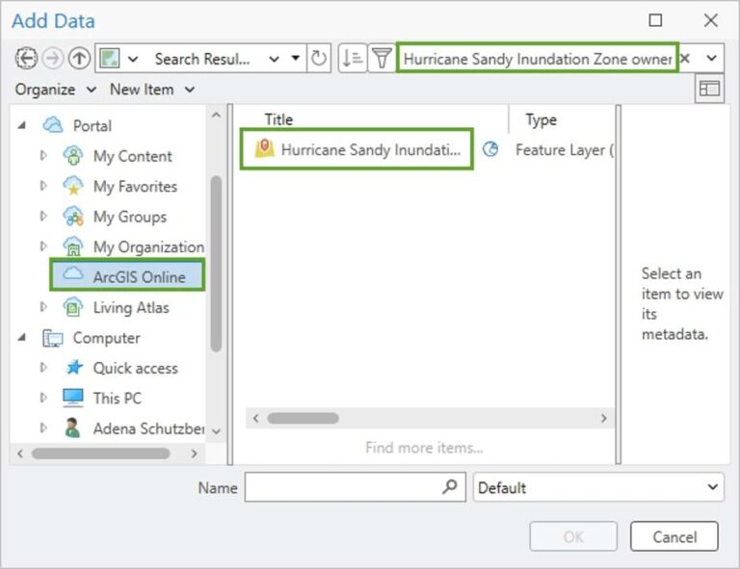740x569 pixels.
Task: Click the globe icon next to Feature Layer
Action: pyautogui.click(x=490, y=149)
